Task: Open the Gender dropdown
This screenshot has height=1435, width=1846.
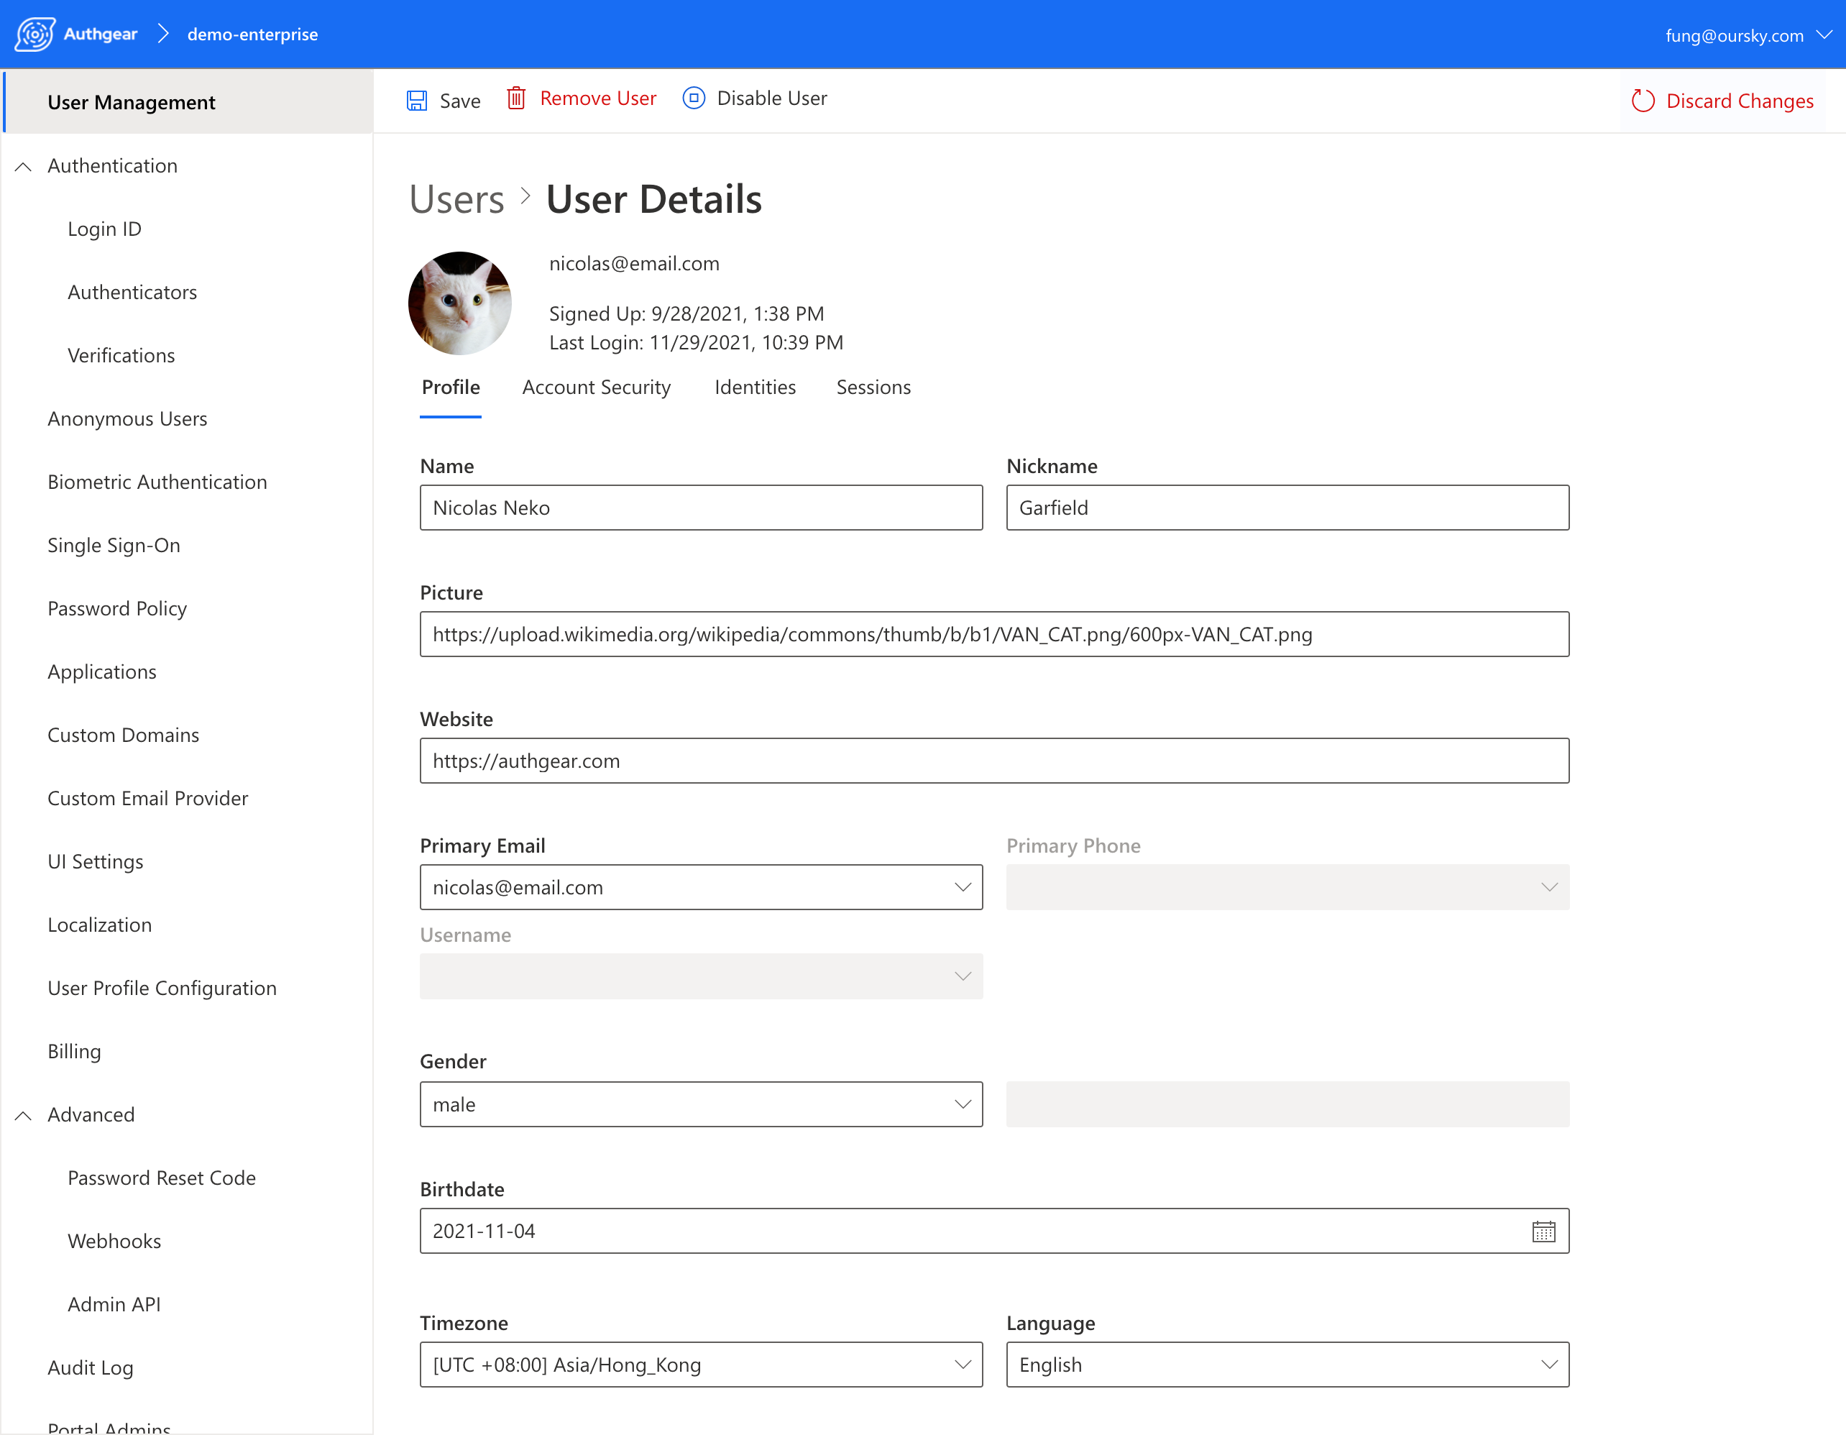Action: (x=962, y=1104)
